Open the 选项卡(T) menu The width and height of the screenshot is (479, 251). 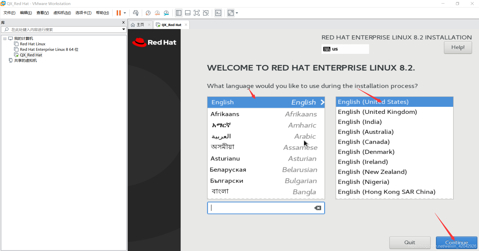[84, 13]
